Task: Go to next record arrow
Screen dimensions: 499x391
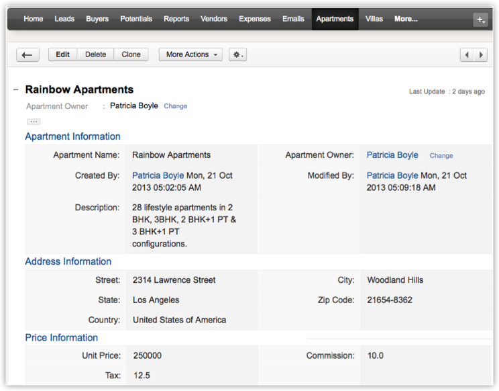Action: [x=480, y=55]
